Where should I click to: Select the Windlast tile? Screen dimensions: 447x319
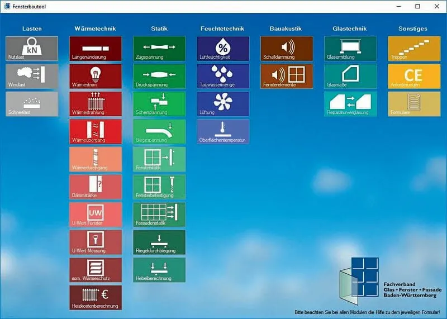(x=32, y=76)
